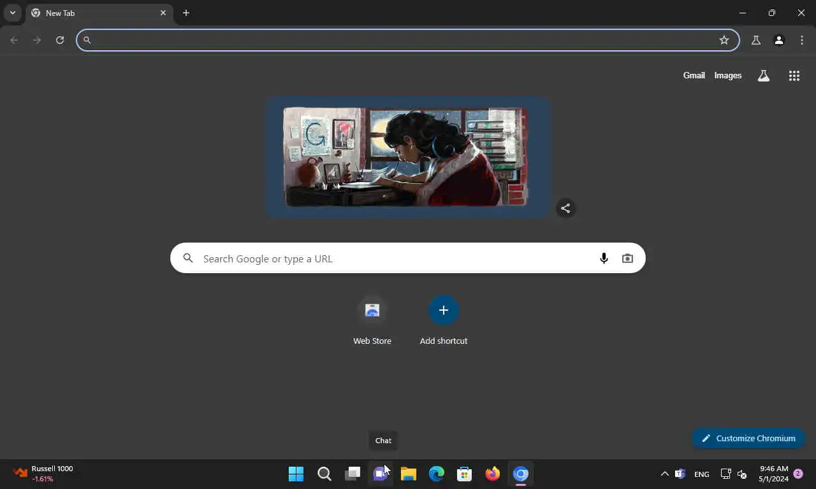This screenshot has width=816, height=489.
Task: Open taskbar Search
Action: [x=324, y=474]
